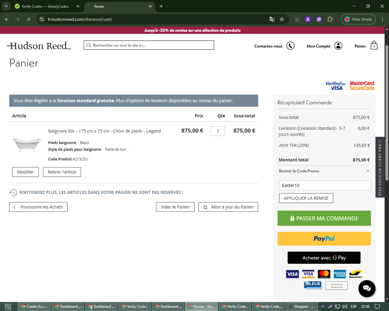Click the Verified by VISA badge

click(x=335, y=86)
